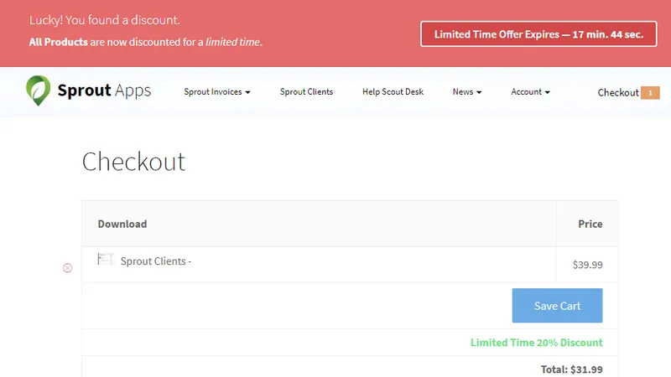Screen dimensions: 671x377
Task: Click the Limited Time Offer Expires button
Action: pos(538,34)
